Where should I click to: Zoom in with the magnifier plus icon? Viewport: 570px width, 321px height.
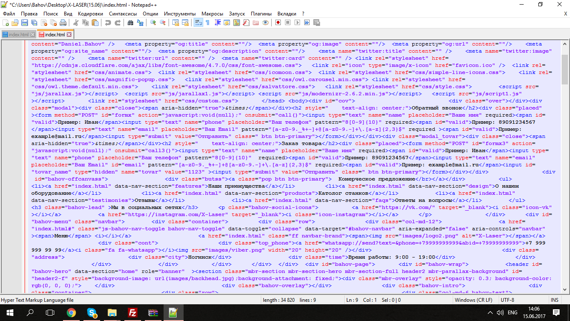coord(153,23)
